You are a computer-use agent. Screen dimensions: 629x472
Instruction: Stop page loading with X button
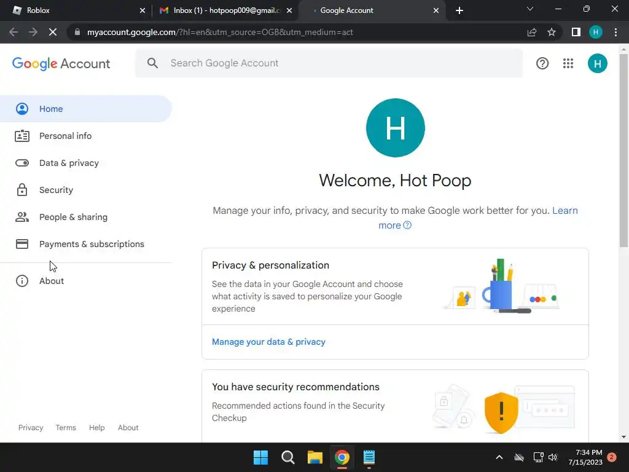tap(53, 32)
